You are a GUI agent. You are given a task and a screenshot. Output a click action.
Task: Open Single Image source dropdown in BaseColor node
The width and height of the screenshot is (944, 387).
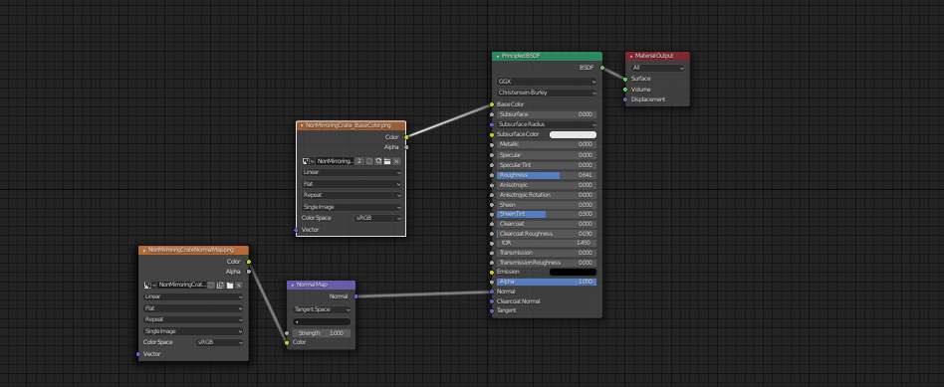pos(351,207)
